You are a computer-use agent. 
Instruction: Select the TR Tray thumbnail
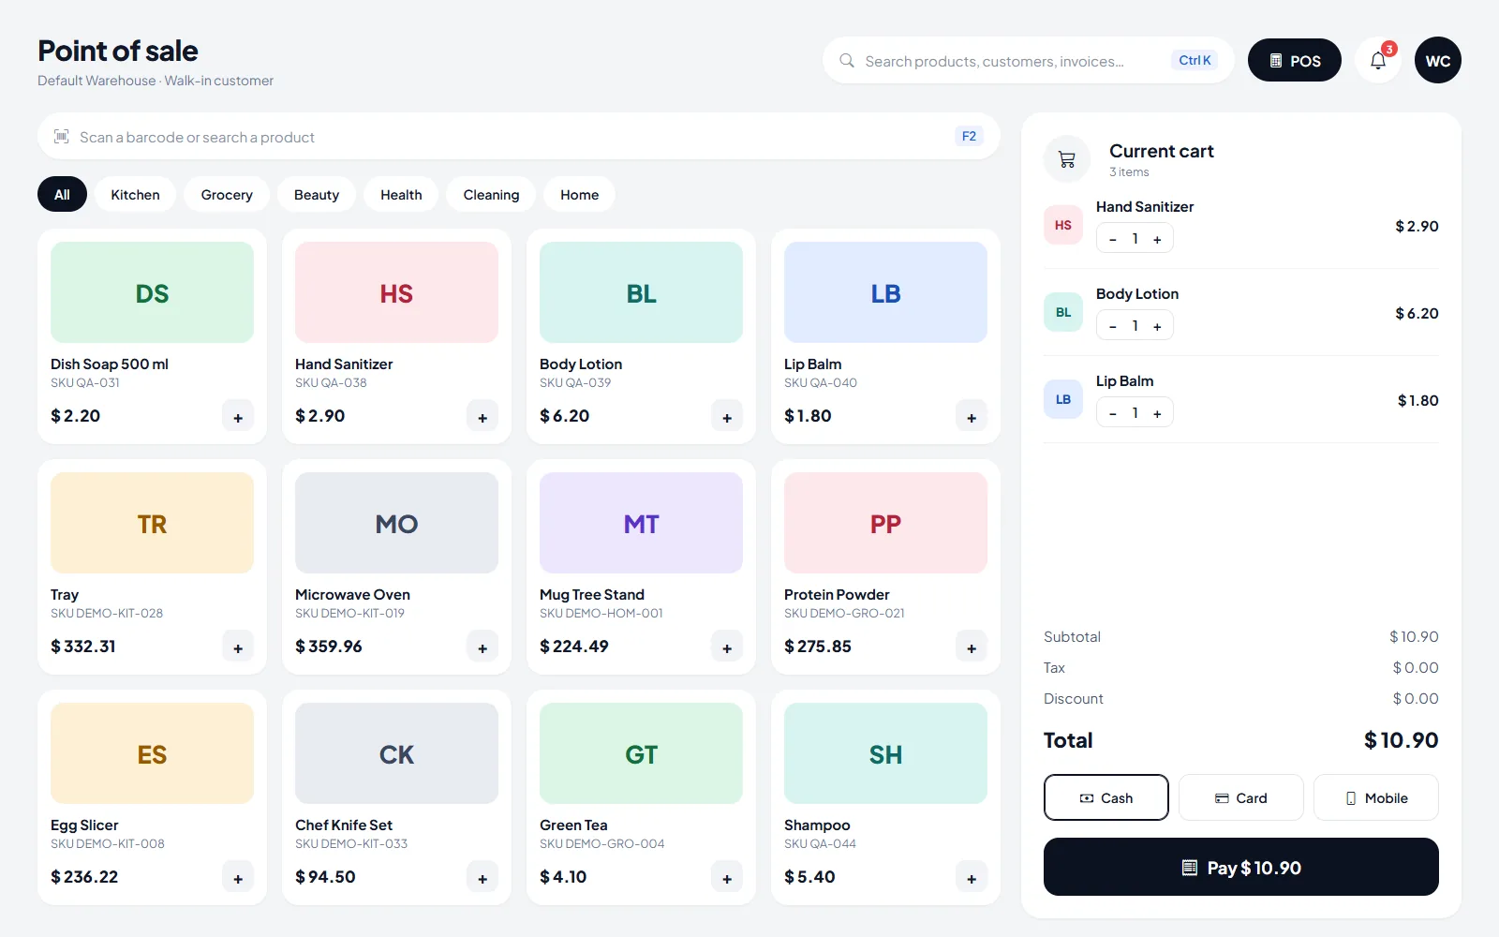click(x=152, y=523)
